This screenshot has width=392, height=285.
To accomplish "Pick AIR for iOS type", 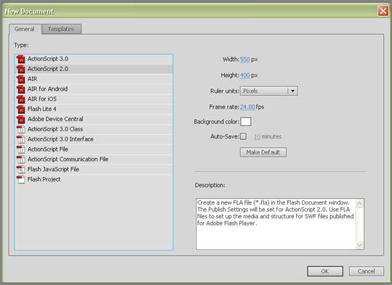I will (94, 99).
